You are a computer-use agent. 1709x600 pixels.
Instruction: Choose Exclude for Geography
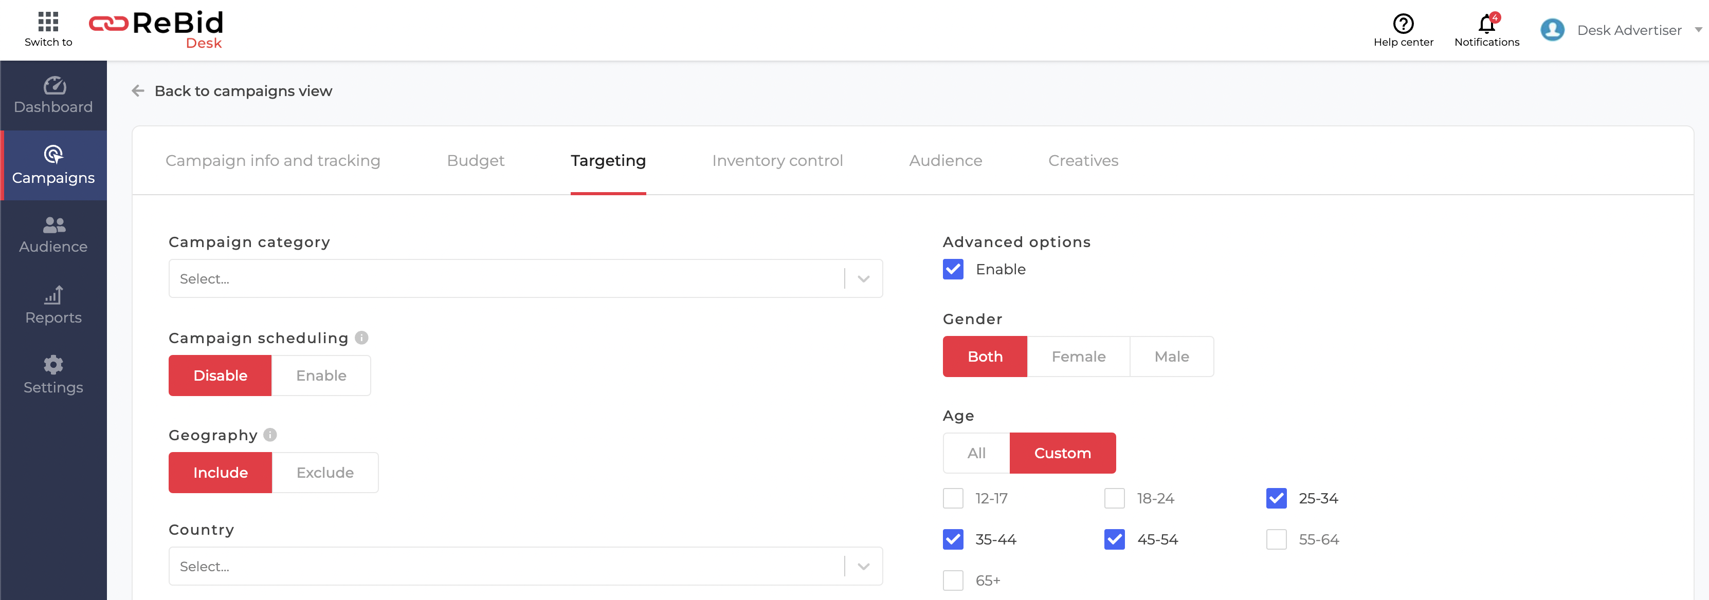(x=325, y=472)
